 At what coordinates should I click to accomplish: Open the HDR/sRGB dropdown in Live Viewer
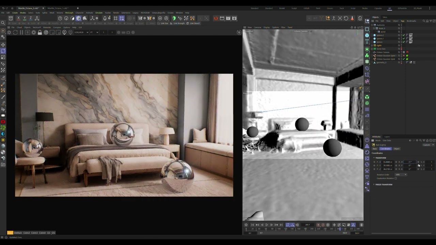point(81,32)
